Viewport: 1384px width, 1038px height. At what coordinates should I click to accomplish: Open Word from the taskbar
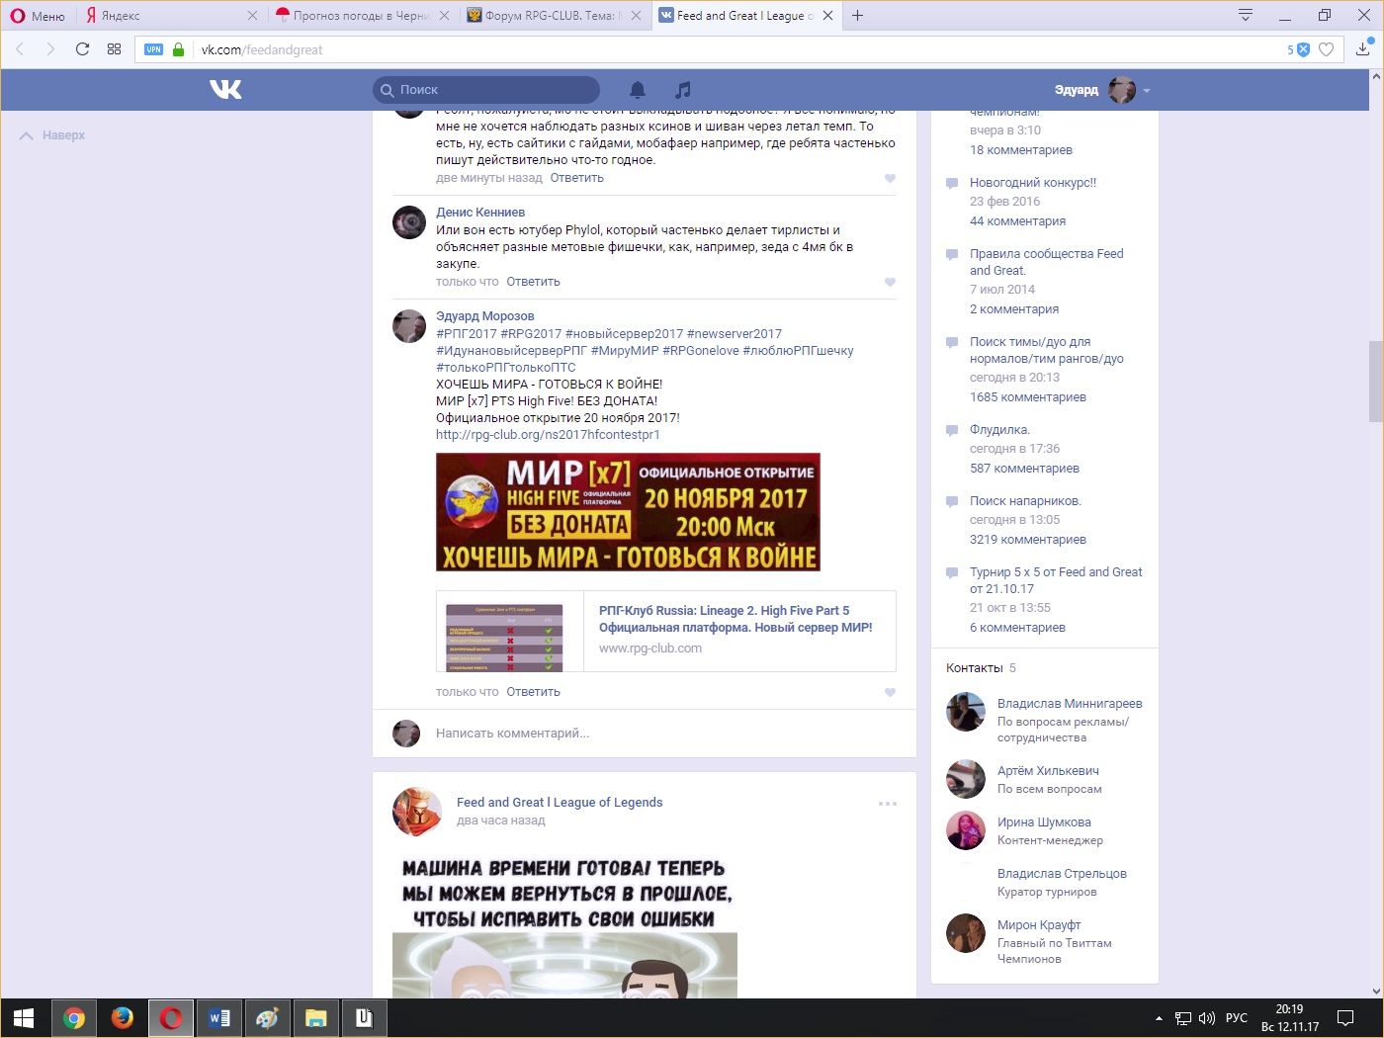[219, 1018]
